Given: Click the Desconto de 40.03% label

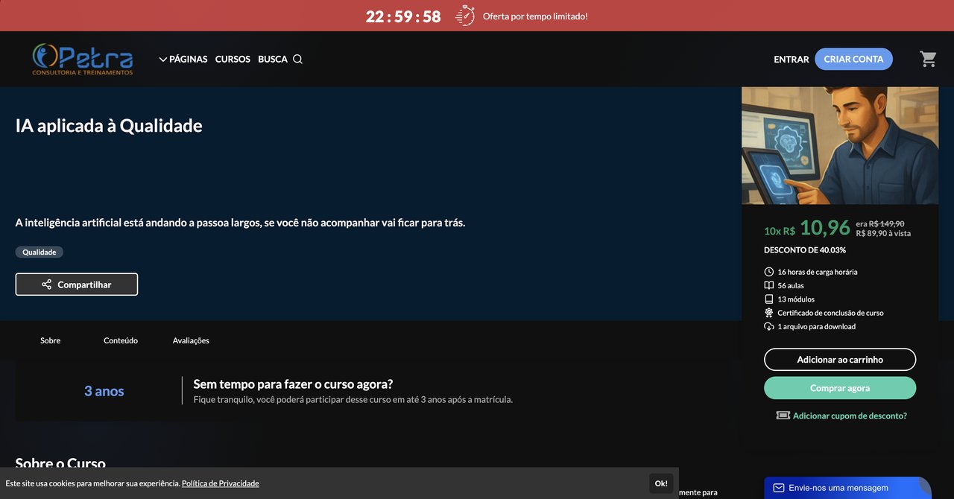Looking at the screenshot, I should coord(805,250).
